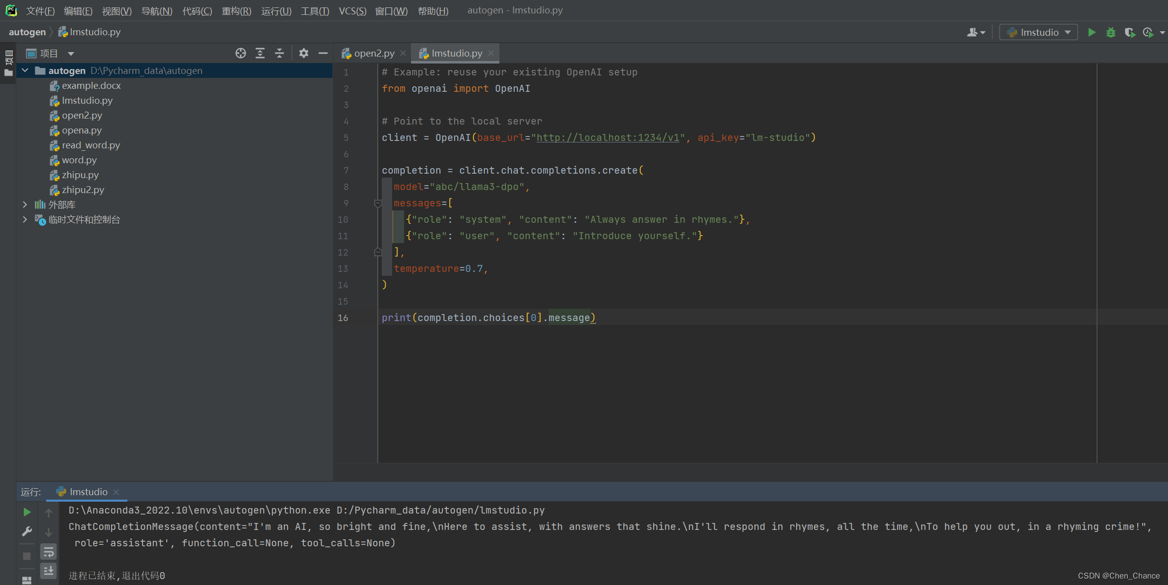Open the 运行(U) Run menu
This screenshot has width=1168, height=585.
point(276,11)
